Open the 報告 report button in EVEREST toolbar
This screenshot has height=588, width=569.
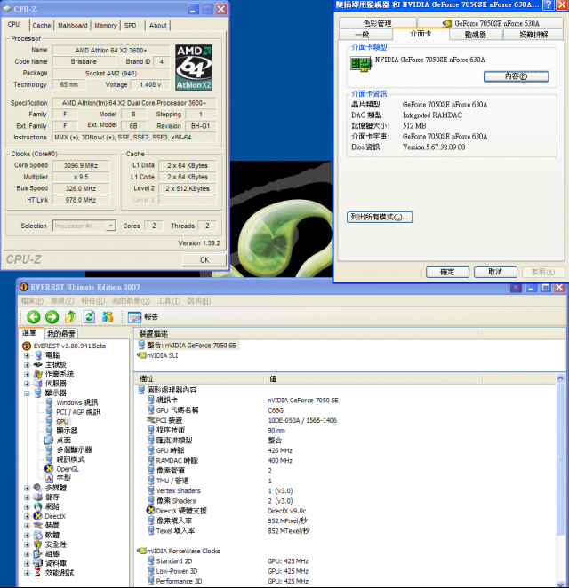(x=143, y=317)
